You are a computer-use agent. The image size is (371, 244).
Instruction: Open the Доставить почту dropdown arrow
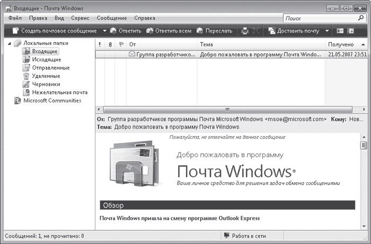coord(327,31)
